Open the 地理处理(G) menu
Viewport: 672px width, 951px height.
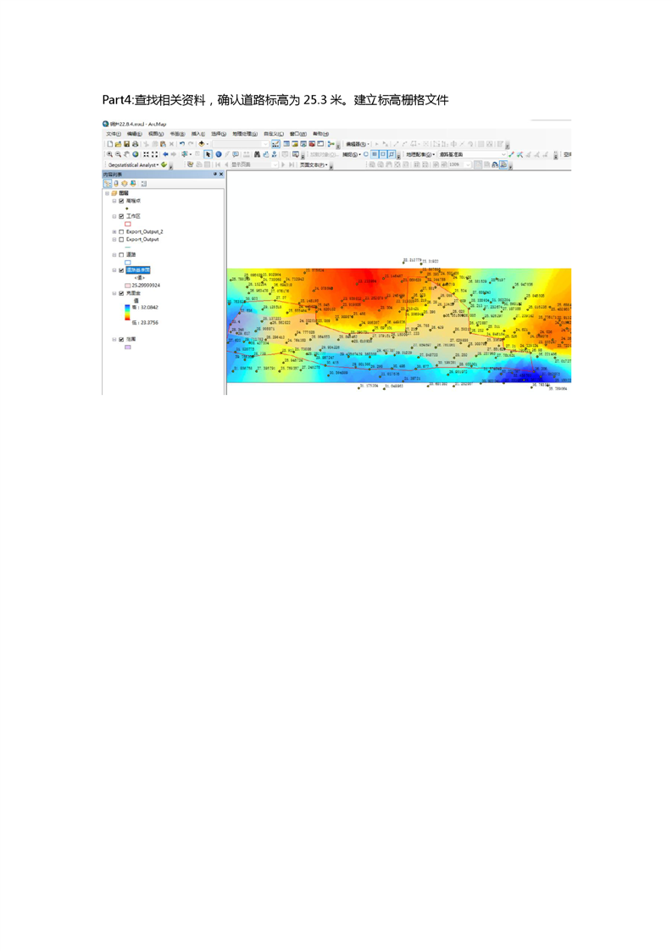tap(243, 134)
